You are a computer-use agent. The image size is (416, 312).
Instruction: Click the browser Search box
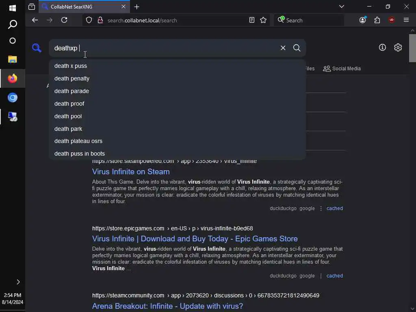coord(309,20)
